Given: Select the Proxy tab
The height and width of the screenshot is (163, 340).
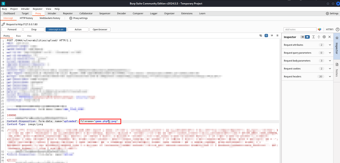Looking at the screenshot, I should point(38,13).
